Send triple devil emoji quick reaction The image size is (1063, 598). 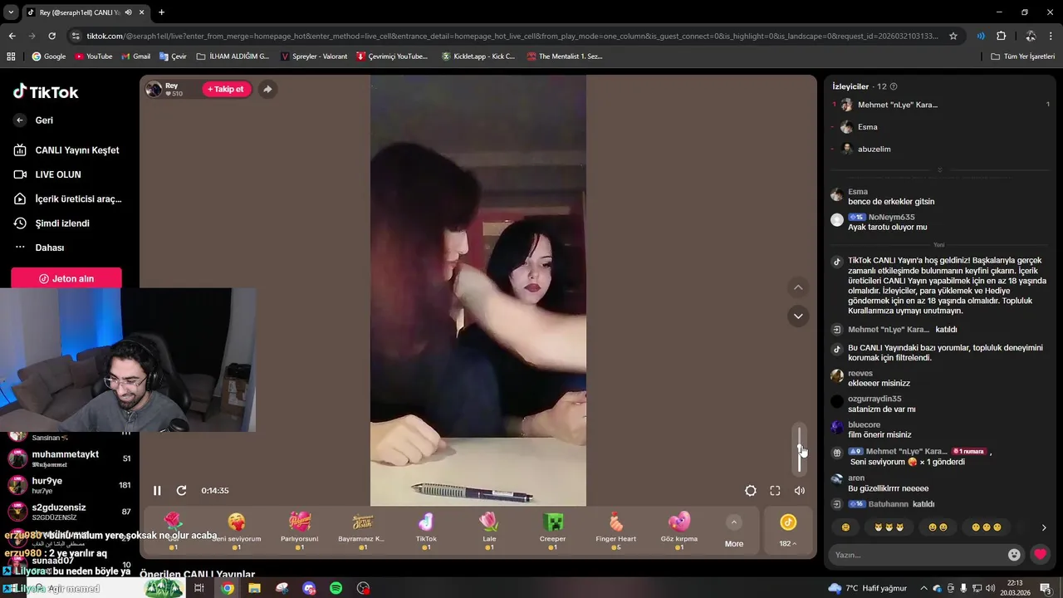[x=889, y=527]
